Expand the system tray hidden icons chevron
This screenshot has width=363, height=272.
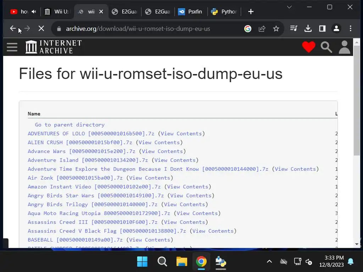pos(269,262)
